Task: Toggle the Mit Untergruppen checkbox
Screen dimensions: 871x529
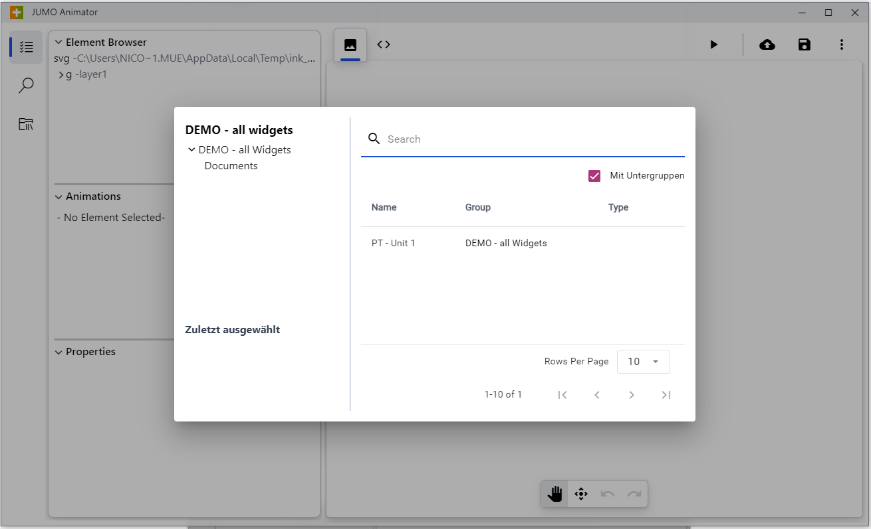Action: pyautogui.click(x=594, y=176)
